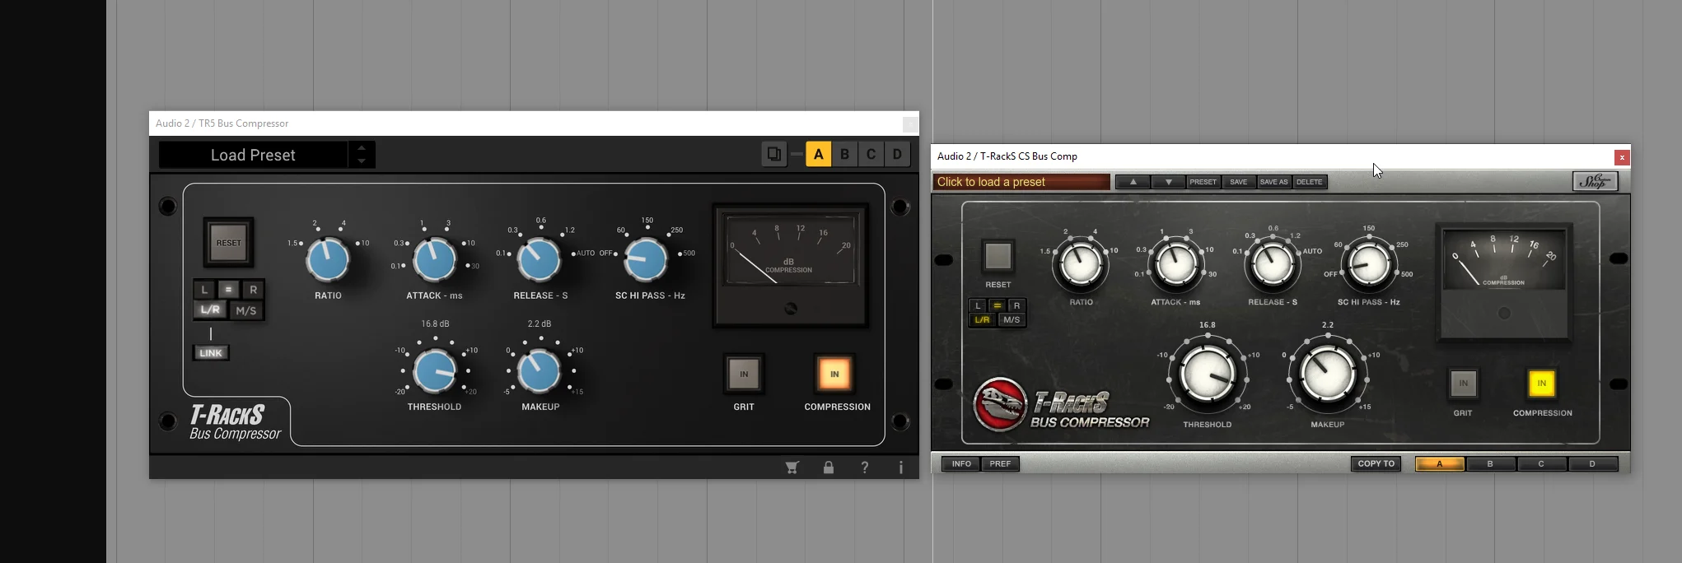Open the Custom Shop logo in CS Bus Comp
Image resolution: width=1682 pixels, height=563 pixels.
tap(1596, 181)
